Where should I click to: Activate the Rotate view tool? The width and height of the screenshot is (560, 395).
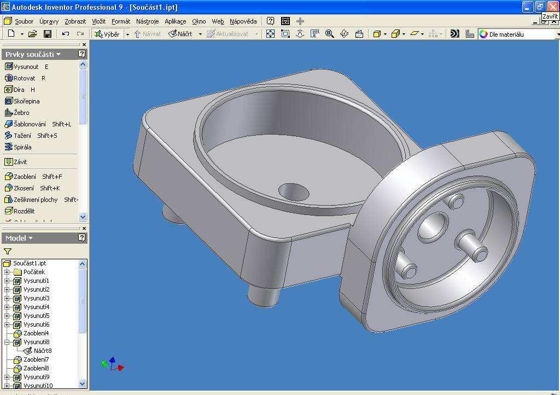(x=345, y=34)
